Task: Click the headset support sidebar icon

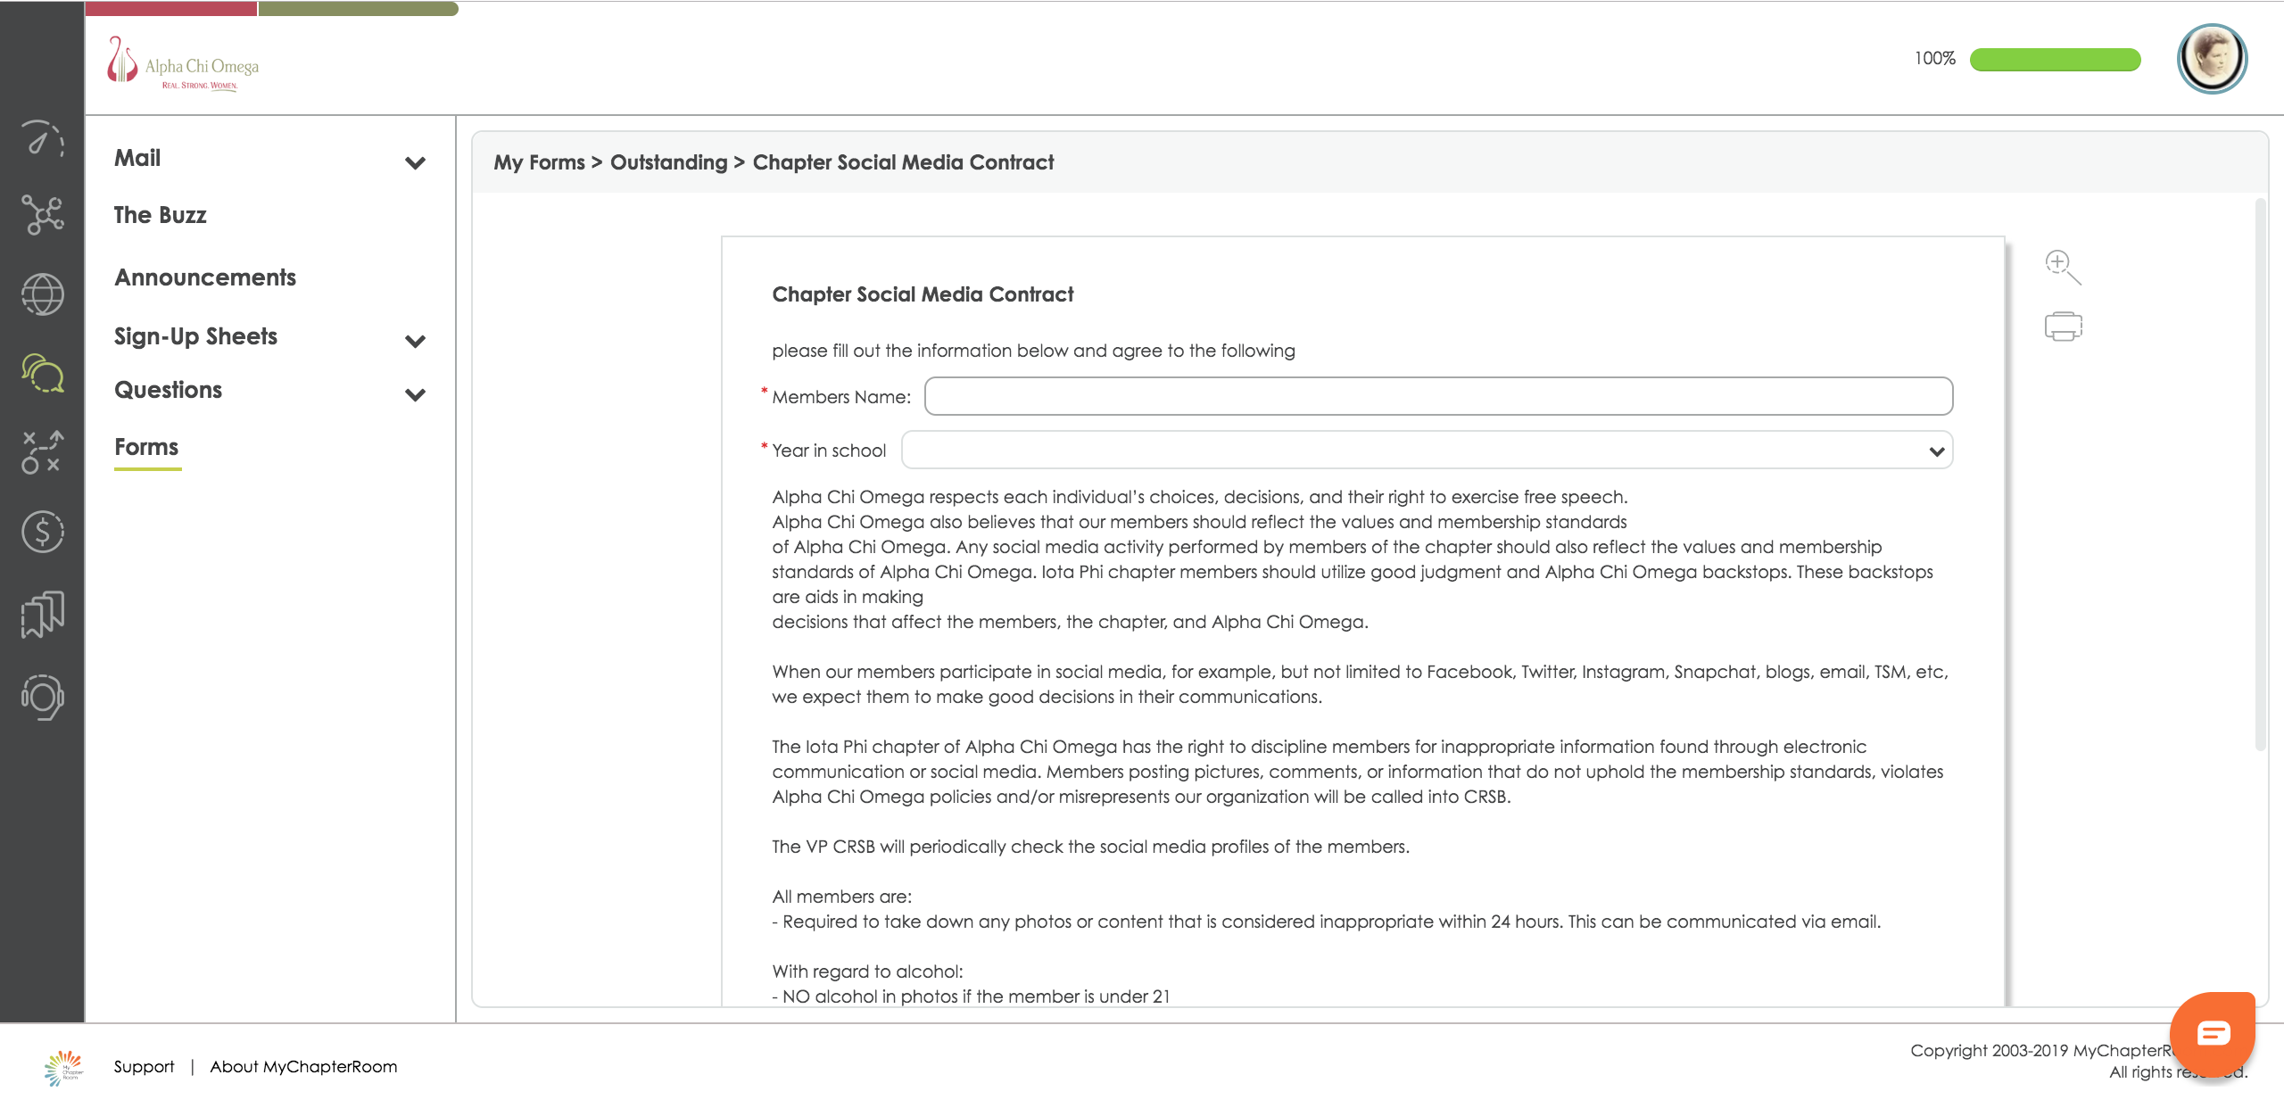Action: pyautogui.click(x=42, y=697)
